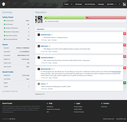Open Permalink of DEIMOSfromSPARTA review

pyautogui.click(x=55, y=63)
